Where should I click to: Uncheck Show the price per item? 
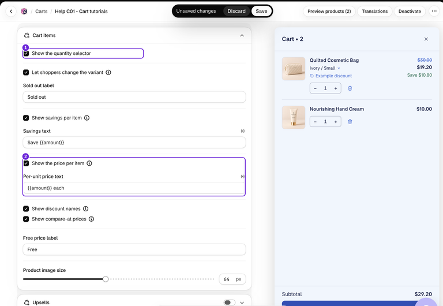[27, 163]
